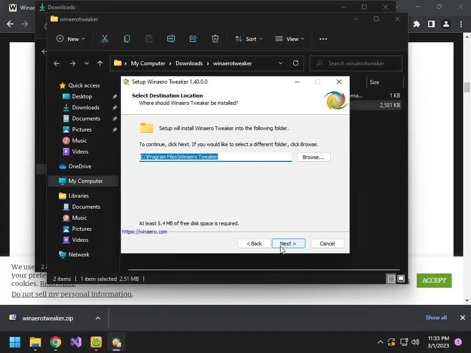The height and width of the screenshot is (353, 471).
Task: Click the Share icon in Explorer toolbar
Action: point(193,39)
